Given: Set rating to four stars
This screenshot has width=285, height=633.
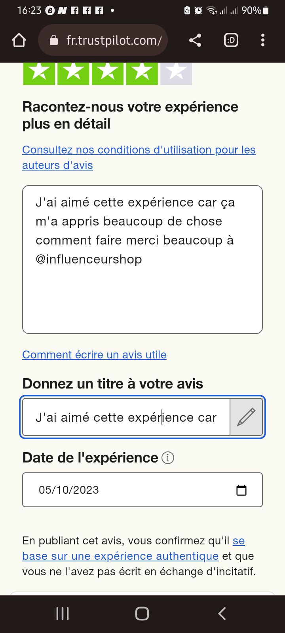Looking at the screenshot, I should (x=142, y=73).
